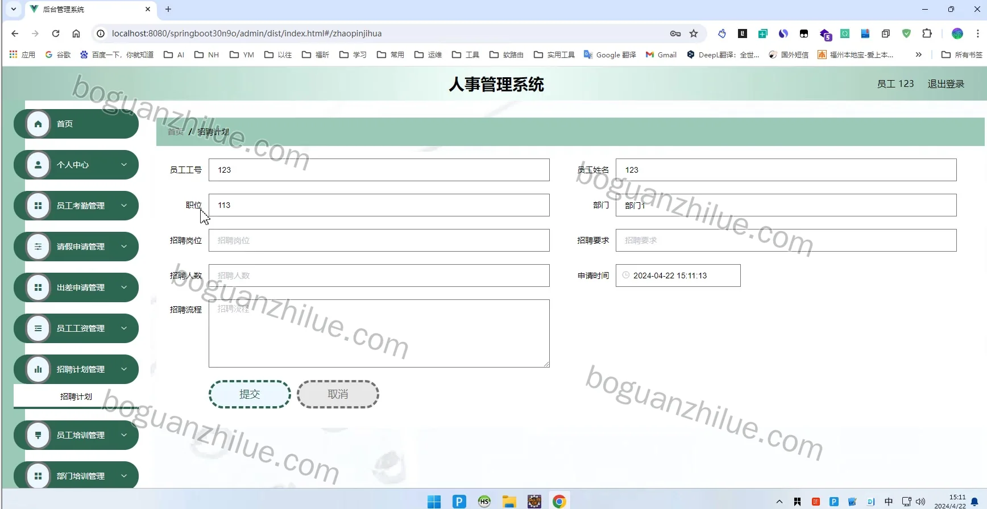987x509 pixels.
Task: Open the 部门培训管理 menu item
Action: pos(76,476)
